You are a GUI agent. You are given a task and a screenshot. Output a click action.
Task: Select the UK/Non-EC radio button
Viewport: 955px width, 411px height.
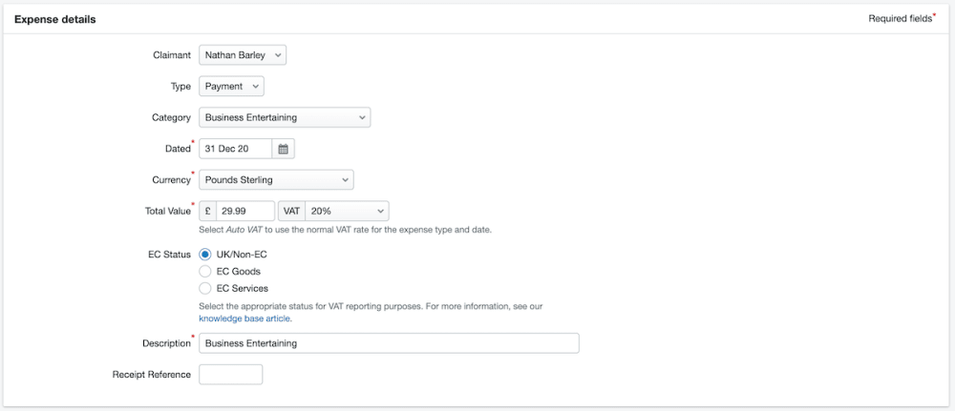point(205,255)
